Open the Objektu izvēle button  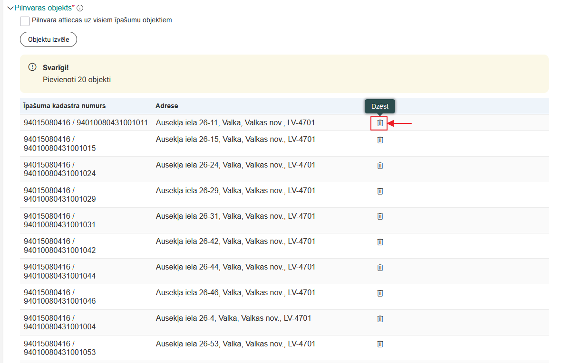(49, 39)
